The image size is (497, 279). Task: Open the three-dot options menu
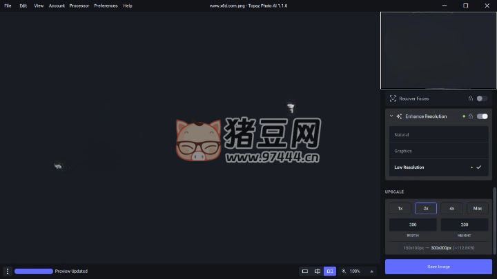tap(8, 271)
